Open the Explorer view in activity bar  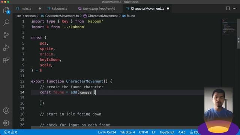point(6,10)
